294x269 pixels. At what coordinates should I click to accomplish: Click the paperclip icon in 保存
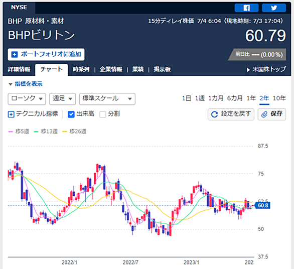[264, 114]
